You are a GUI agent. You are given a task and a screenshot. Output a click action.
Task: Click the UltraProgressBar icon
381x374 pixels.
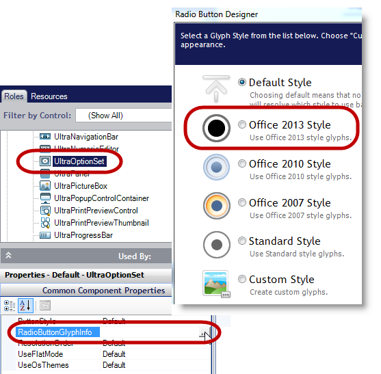45,235
